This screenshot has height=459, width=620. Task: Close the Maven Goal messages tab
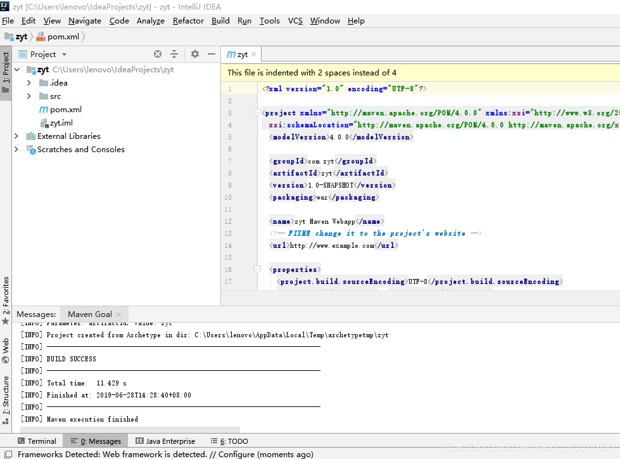click(118, 314)
